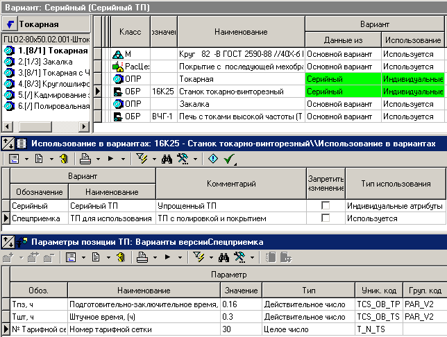
Task: Click the Данные из column header
Action: pyautogui.click(x=343, y=40)
